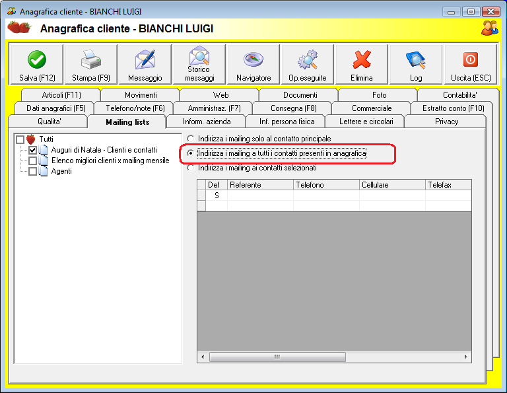This screenshot has width=507, height=393.
Task: Select radio mailing ai contatti selezionati
Action: (x=190, y=168)
